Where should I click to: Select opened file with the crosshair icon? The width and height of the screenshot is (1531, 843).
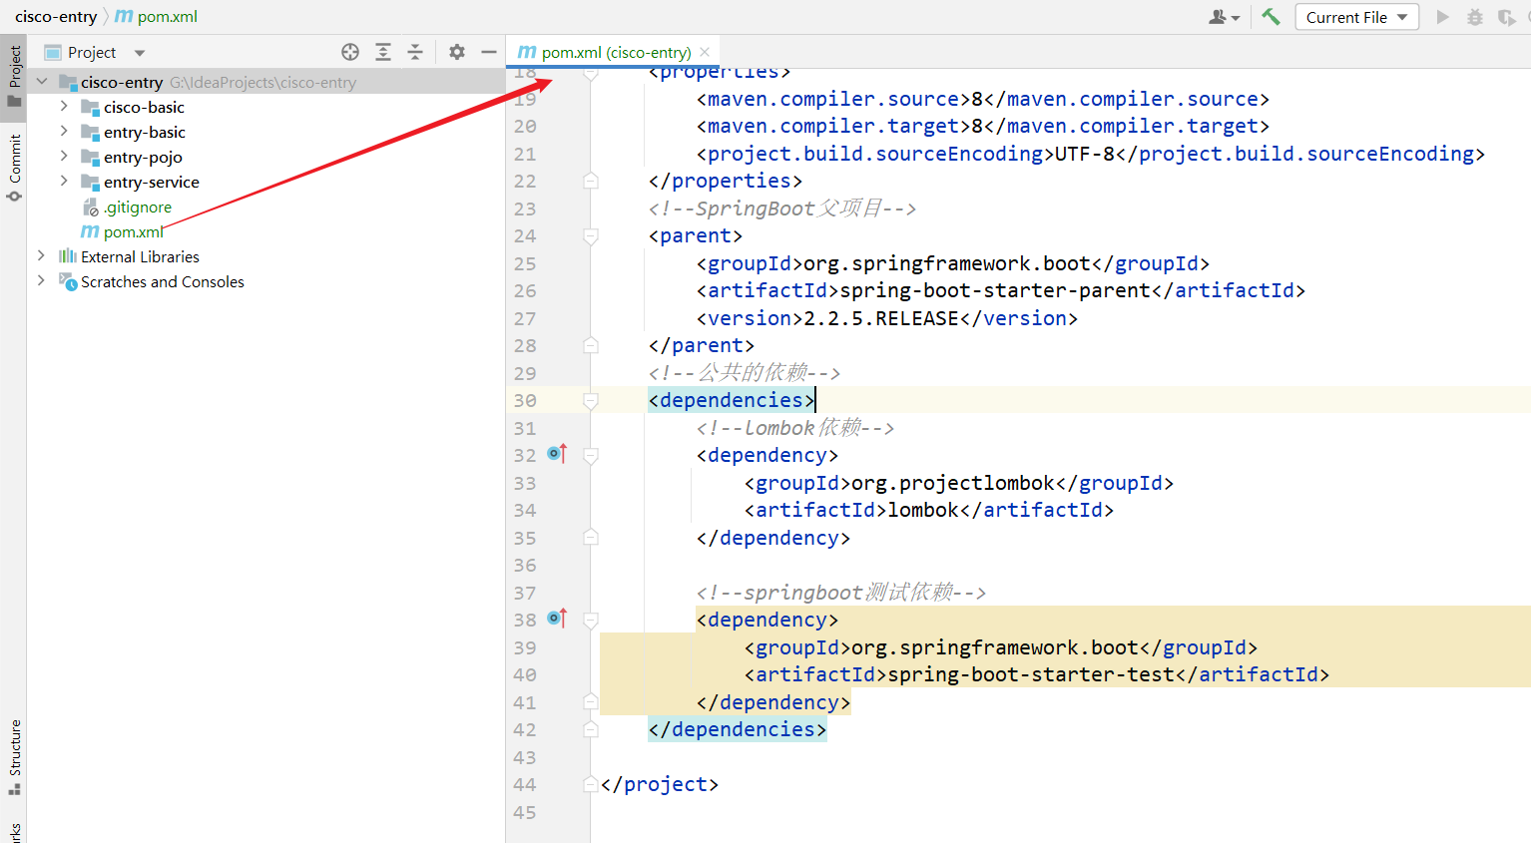(350, 51)
